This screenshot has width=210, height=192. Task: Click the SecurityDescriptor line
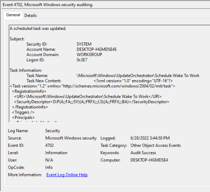92,102
